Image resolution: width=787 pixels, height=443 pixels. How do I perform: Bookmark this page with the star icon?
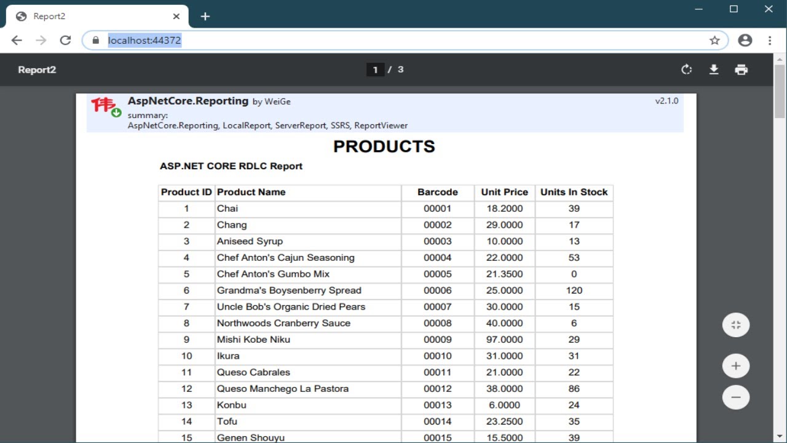(x=714, y=41)
